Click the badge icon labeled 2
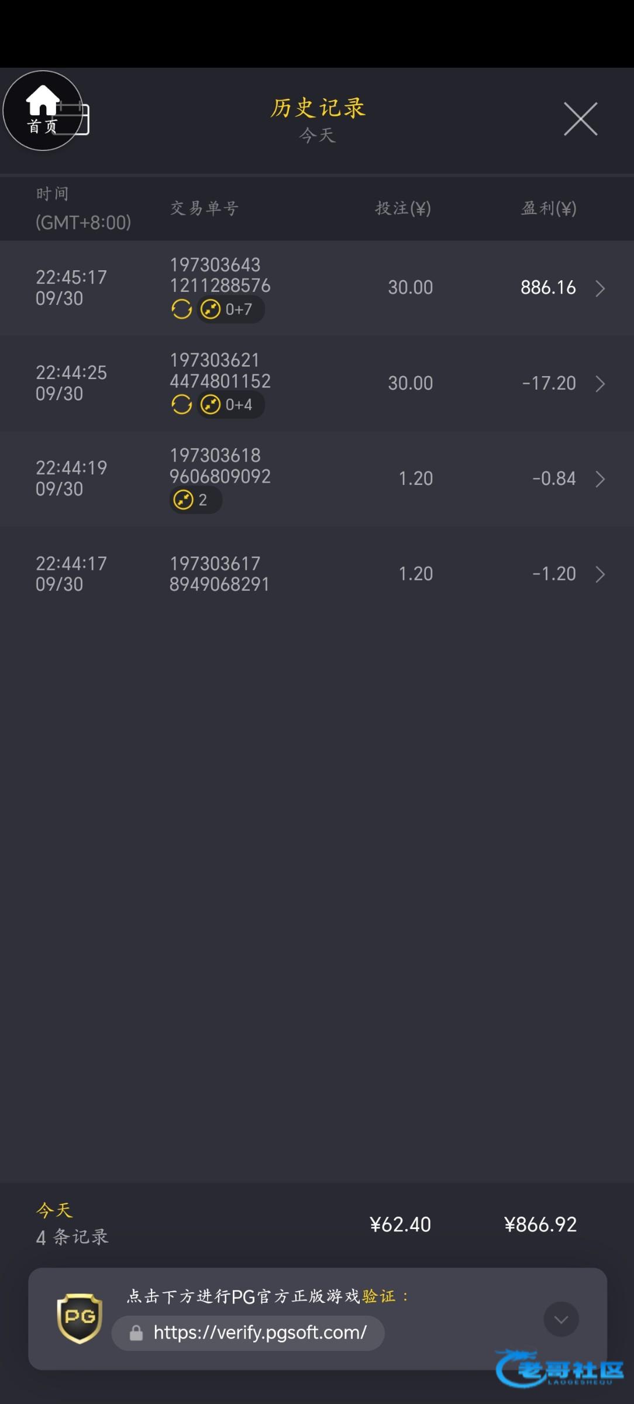 click(x=184, y=500)
